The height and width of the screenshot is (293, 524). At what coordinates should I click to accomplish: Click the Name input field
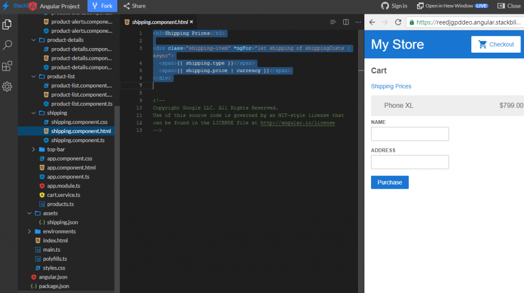[x=410, y=133]
